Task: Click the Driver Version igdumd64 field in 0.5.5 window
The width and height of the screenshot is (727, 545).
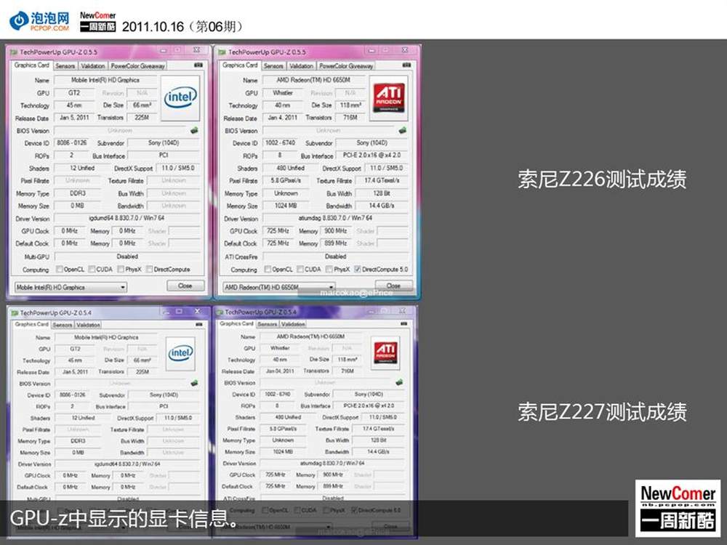Action: click(127, 218)
